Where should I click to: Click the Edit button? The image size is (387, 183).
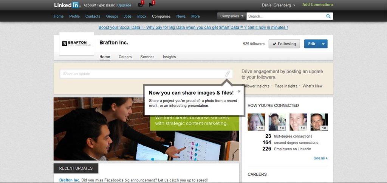click(x=311, y=44)
